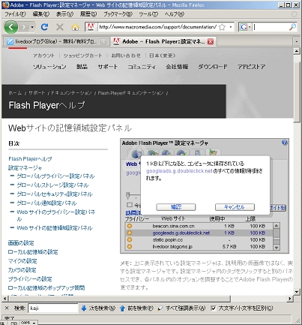Open the address bar history dropdown
The width and height of the screenshot is (302, 325).
pyautogui.click(x=231, y=27)
